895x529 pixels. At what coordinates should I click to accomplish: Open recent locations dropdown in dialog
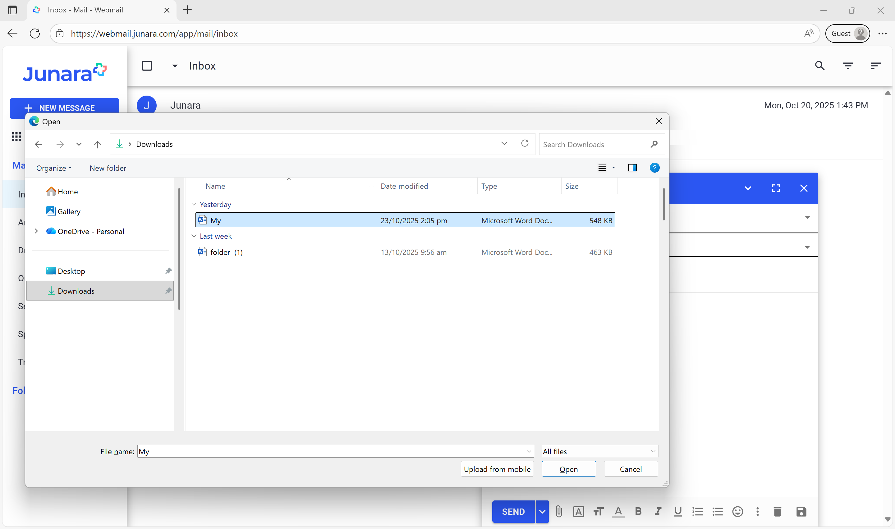[x=79, y=144]
